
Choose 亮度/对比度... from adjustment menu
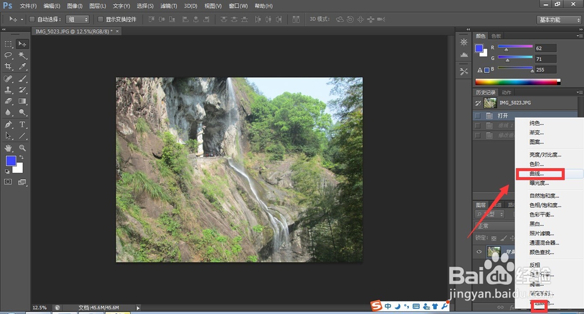(545, 155)
